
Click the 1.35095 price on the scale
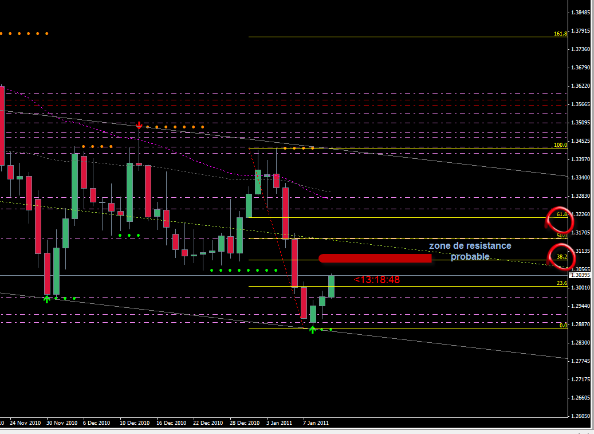[x=580, y=123]
